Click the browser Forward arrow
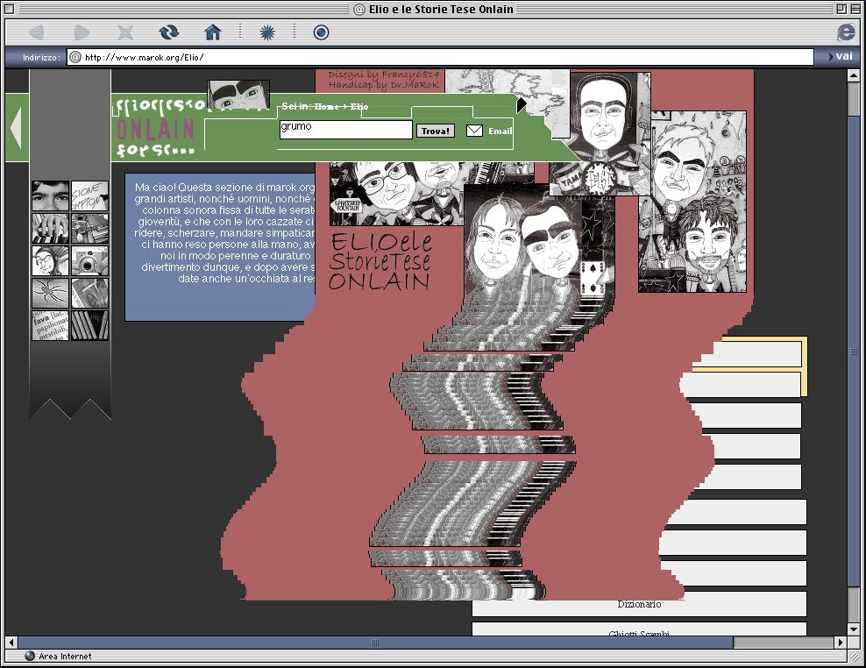 tap(82, 32)
